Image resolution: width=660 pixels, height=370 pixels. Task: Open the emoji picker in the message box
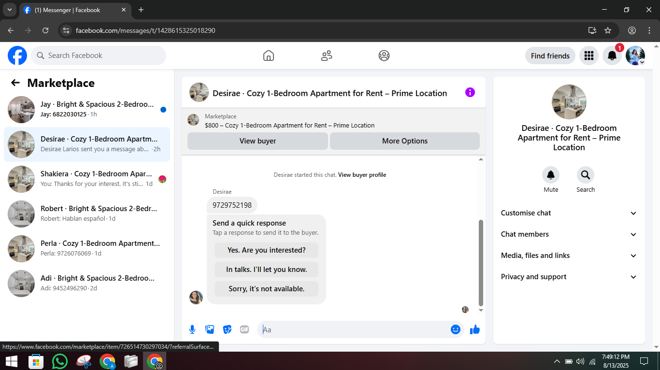click(455, 329)
